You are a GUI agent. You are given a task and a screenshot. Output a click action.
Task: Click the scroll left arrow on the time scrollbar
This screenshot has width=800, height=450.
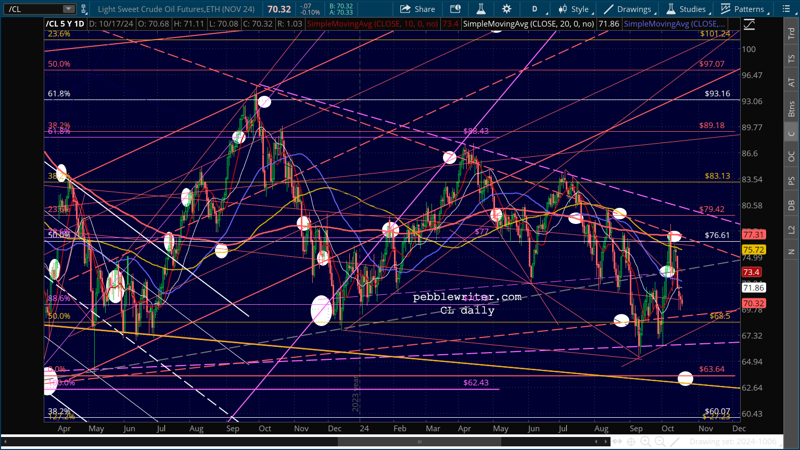pyautogui.click(x=5, y=442)
